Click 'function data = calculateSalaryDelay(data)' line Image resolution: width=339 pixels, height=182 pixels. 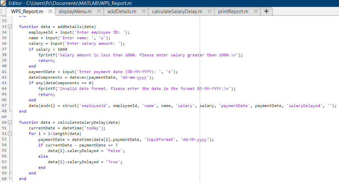[x=69, y=122]
